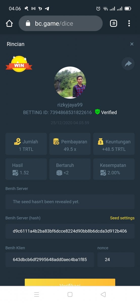Tap the Jumlah amount card
140x303 pixels.
pyautogui.click(x=26, y=144)
